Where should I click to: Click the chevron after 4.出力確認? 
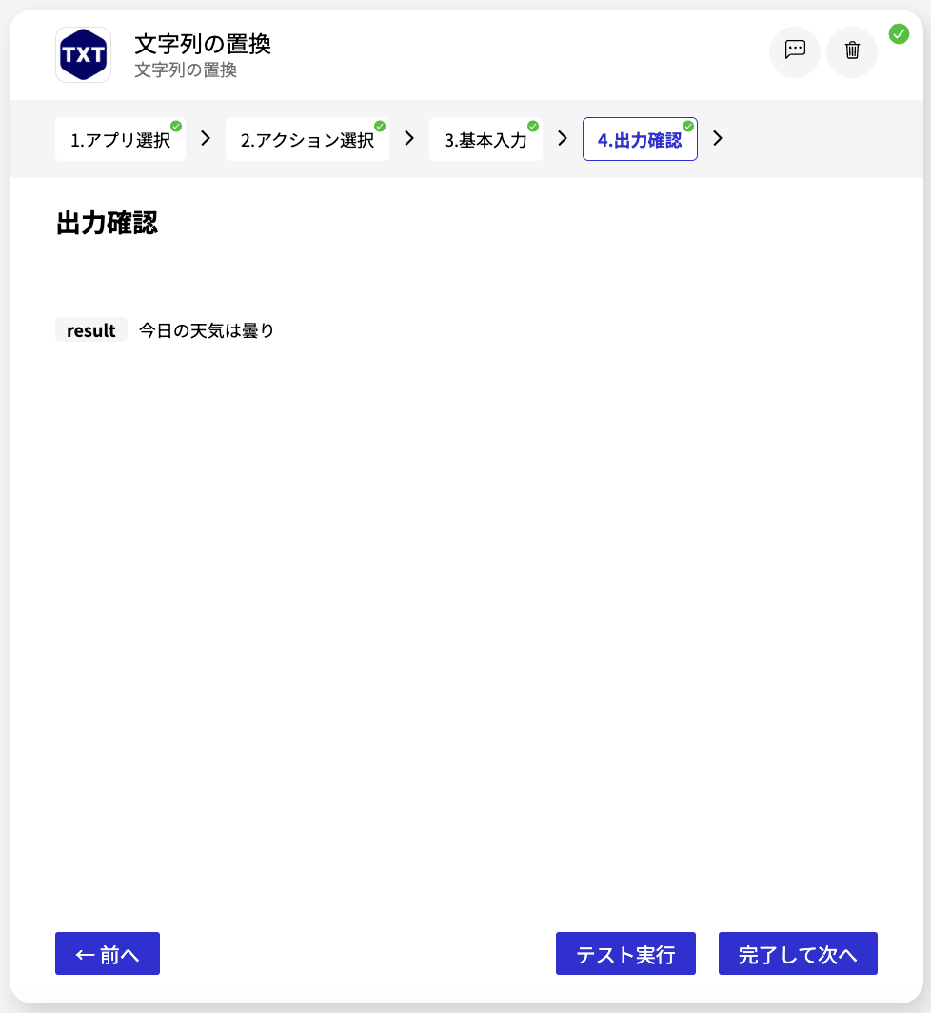717,138
